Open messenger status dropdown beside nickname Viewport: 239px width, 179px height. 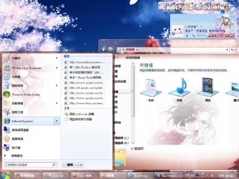pos(201,27)
